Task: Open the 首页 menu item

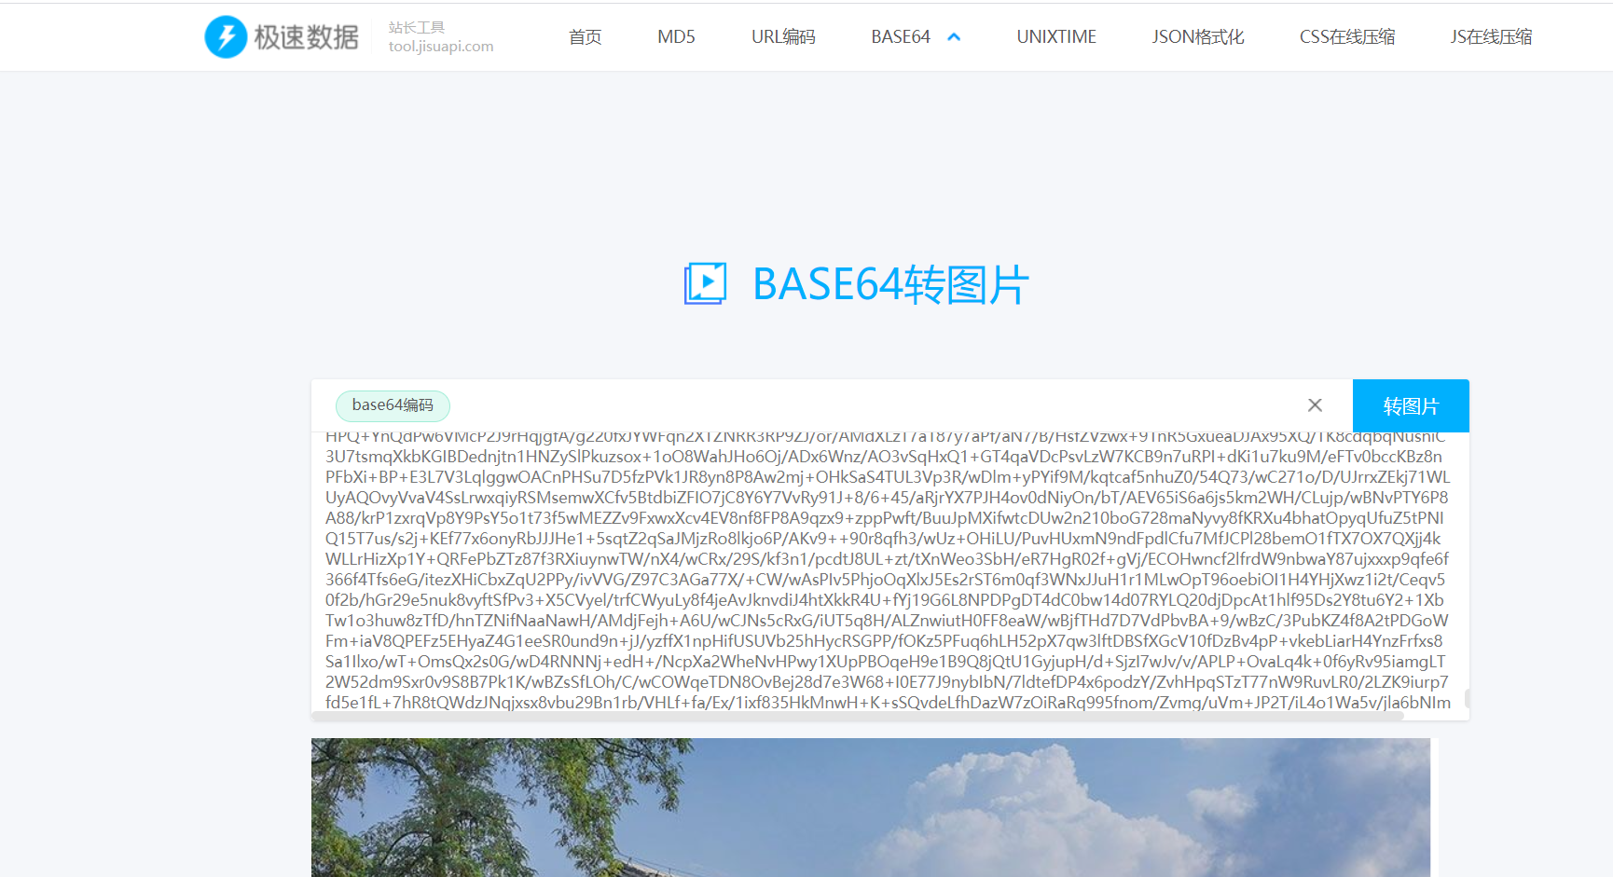Action: pyautogui.click(x=585, y=36)
